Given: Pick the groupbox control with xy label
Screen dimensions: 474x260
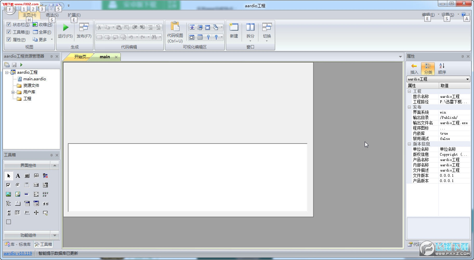Looking at the screenshot, I should tap(27, 185).
